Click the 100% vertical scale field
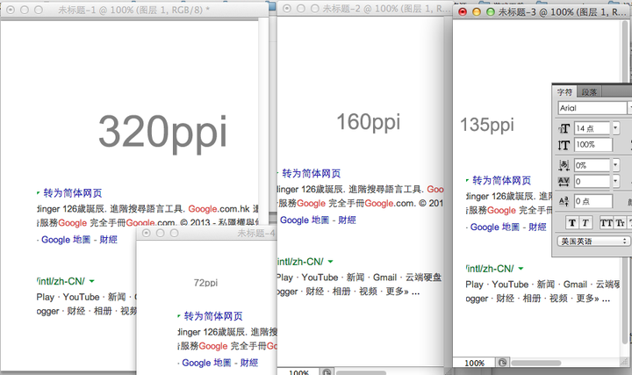The image size is (632, 375). click(593, 145)
